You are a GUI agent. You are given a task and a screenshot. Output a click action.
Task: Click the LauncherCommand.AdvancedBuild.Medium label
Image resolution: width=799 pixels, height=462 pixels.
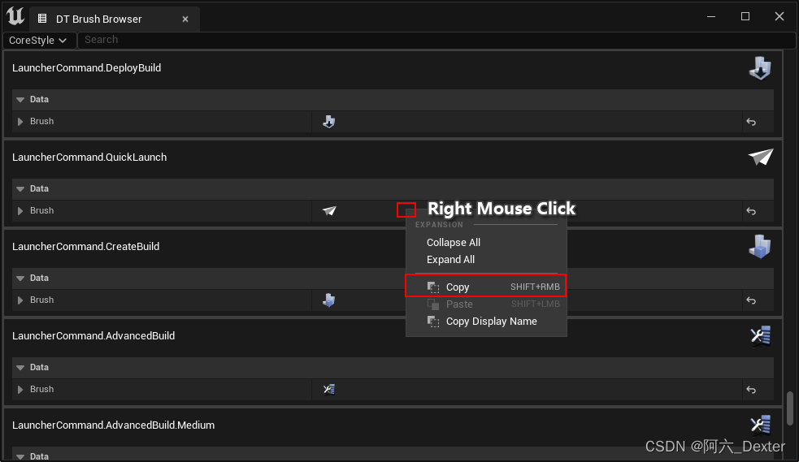[113, 425]
